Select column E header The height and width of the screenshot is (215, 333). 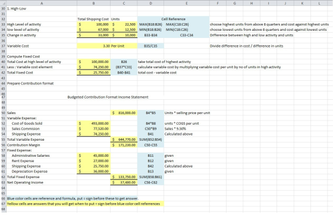coord(187,3)
